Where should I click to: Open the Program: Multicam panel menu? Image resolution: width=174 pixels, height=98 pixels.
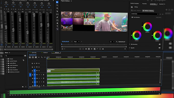tap(71, 1)
